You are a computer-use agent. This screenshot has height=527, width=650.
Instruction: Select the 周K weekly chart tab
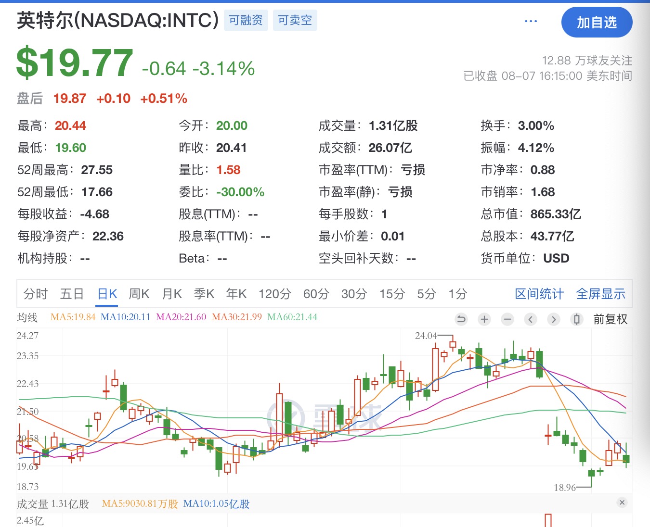pyautogui.click(x=139, y=294)
